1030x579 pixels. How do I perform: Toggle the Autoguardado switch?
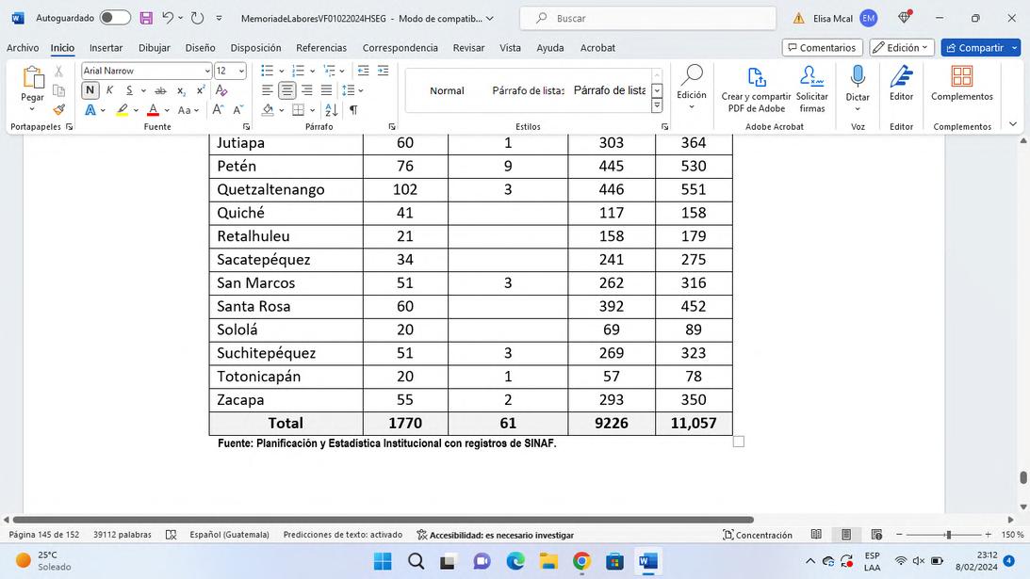[115, 18]
